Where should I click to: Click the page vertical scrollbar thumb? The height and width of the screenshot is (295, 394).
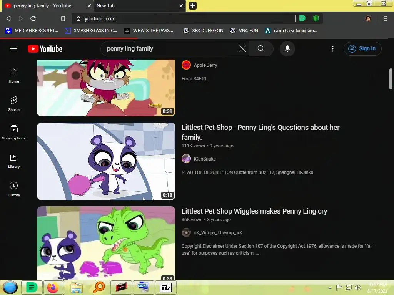pos(391,79)
